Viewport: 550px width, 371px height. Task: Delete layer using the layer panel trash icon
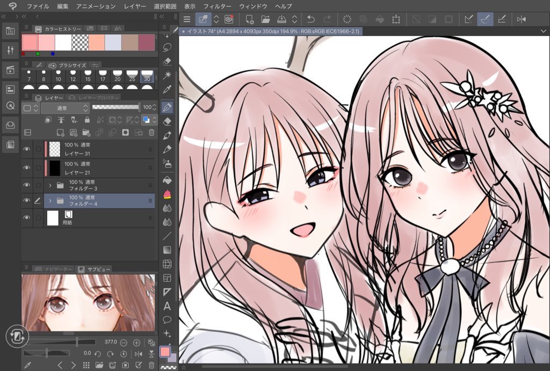pyautogui.click(x=151, y=133)
